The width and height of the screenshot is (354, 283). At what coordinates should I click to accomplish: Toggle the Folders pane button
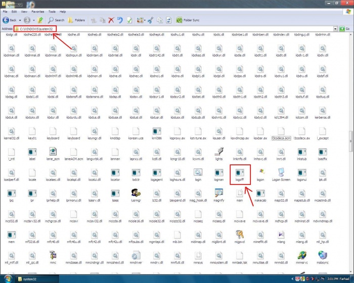(x=76, y=20)
